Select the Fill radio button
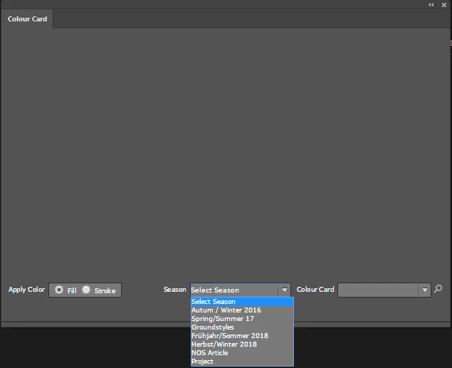452x368 pixels. pyautogui.click(x=59, y=290)
